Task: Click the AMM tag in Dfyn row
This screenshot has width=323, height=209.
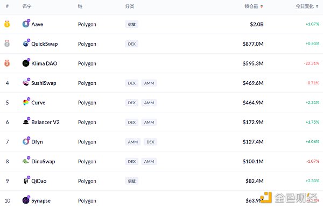Action: [132, 142]
